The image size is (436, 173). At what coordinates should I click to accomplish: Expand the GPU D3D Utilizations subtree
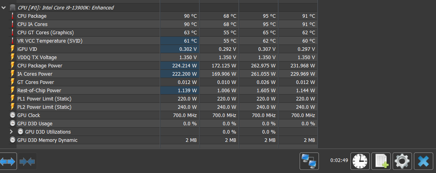click(x=11, y=132)
